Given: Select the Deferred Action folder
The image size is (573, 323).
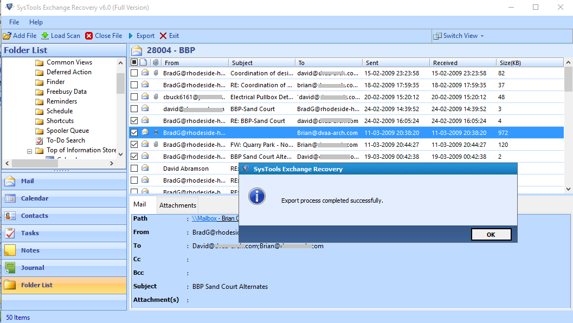Looking at the screenshot, I should pyautogui.click(x=69, y=72).
